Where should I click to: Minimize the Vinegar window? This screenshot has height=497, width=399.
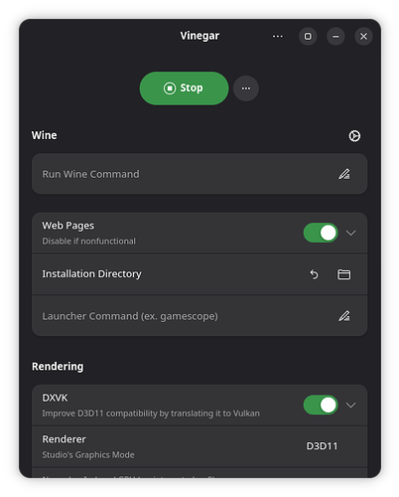[x=335, y=36]
